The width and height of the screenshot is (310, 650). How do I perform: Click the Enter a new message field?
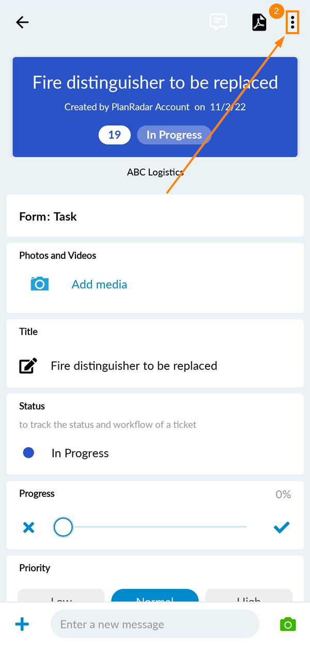(154, 624)
